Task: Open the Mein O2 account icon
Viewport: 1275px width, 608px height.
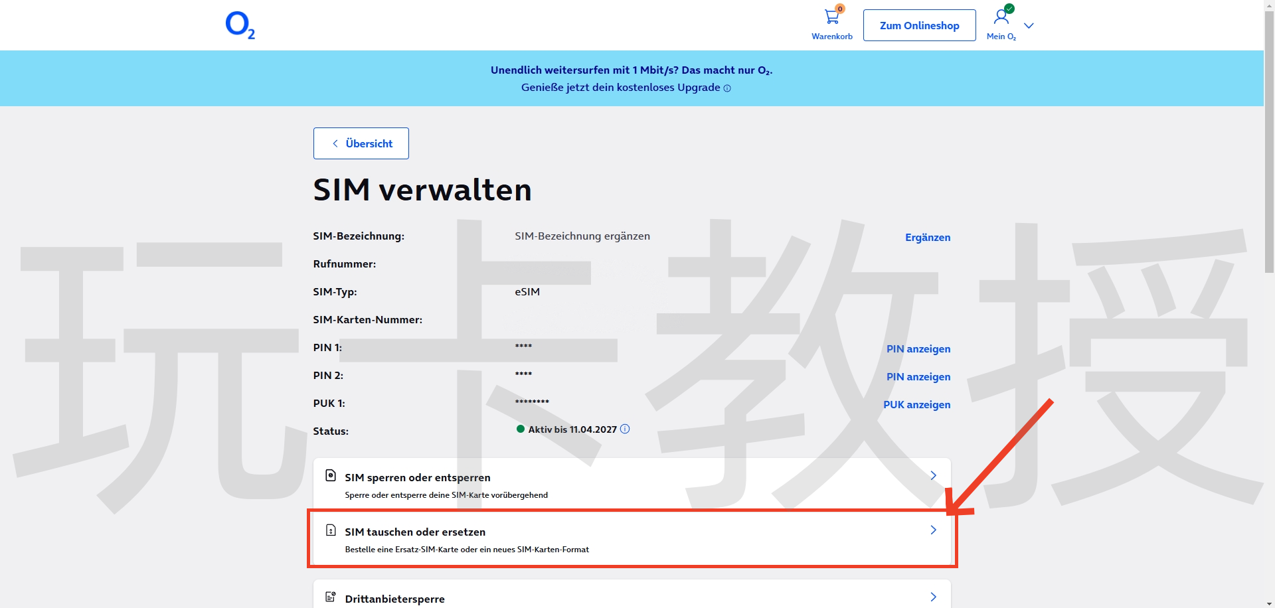Action: [1001, 25]
